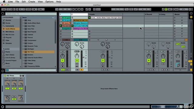194x109 pixels.
Task: Toggle the browser show/hide triangle
Action: click(x=3, y=13)
